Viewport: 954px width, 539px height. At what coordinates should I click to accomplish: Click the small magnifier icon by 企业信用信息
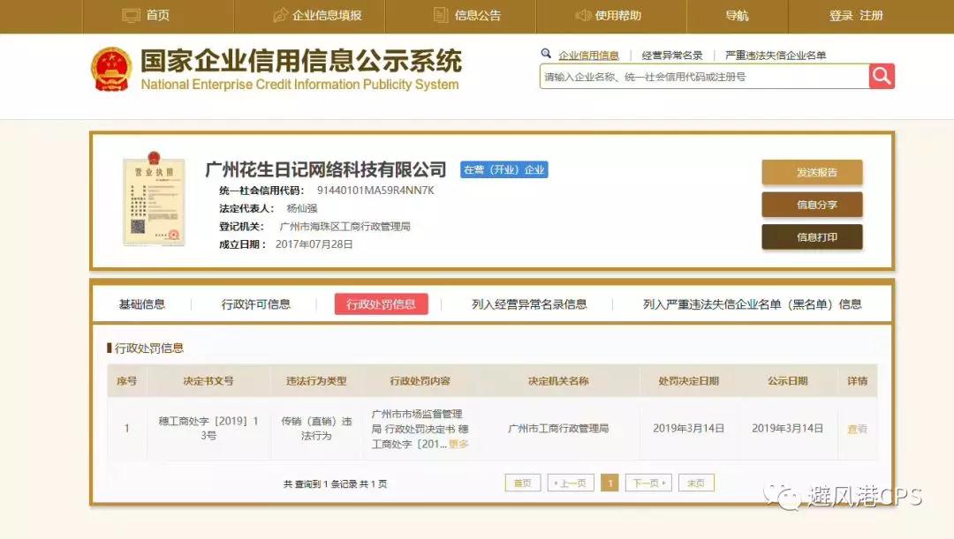pyautogui.click(x=546, y=54)
